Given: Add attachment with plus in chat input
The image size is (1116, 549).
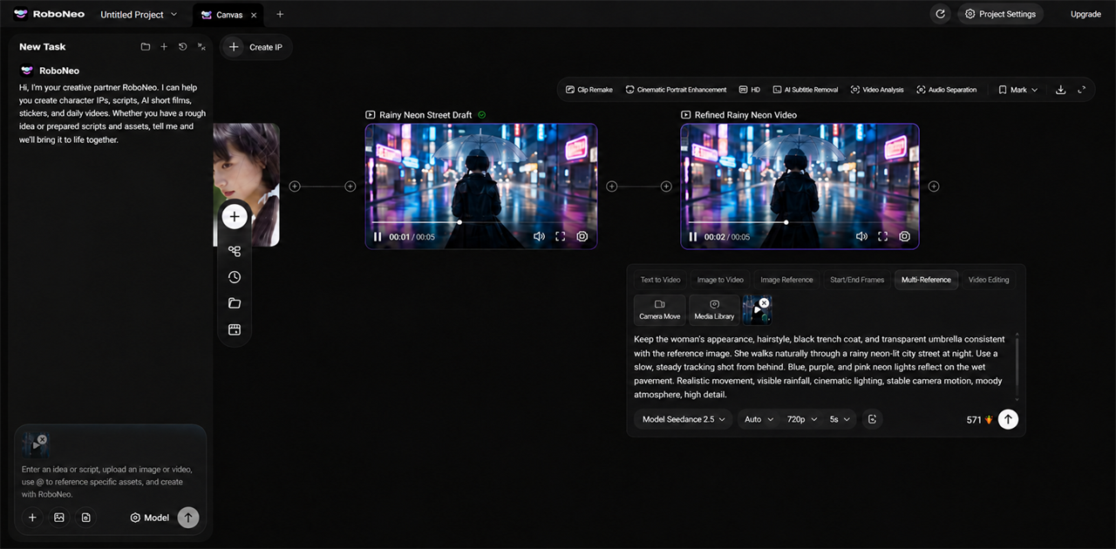Looking at the screenshot, I should [x=32, y=518].
